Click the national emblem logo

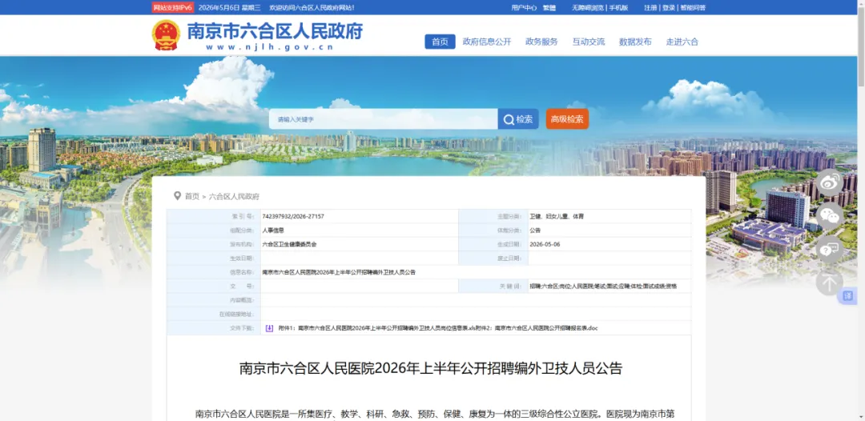click(x=166, y=35)
